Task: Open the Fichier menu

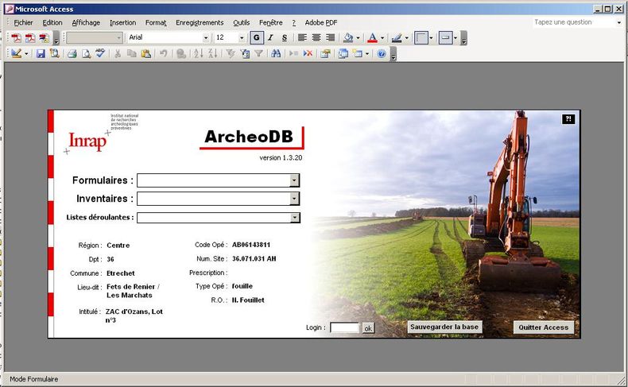Action: tap(23, 23)
